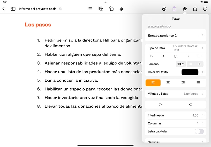
Task: Insert a table using the table icon
Action: tap(100, 9)
